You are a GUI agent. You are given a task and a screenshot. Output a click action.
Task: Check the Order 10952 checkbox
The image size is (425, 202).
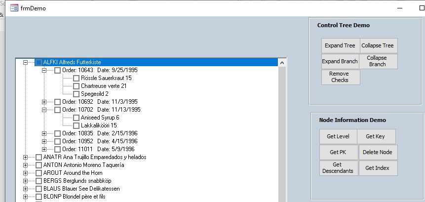pos(57,141)
